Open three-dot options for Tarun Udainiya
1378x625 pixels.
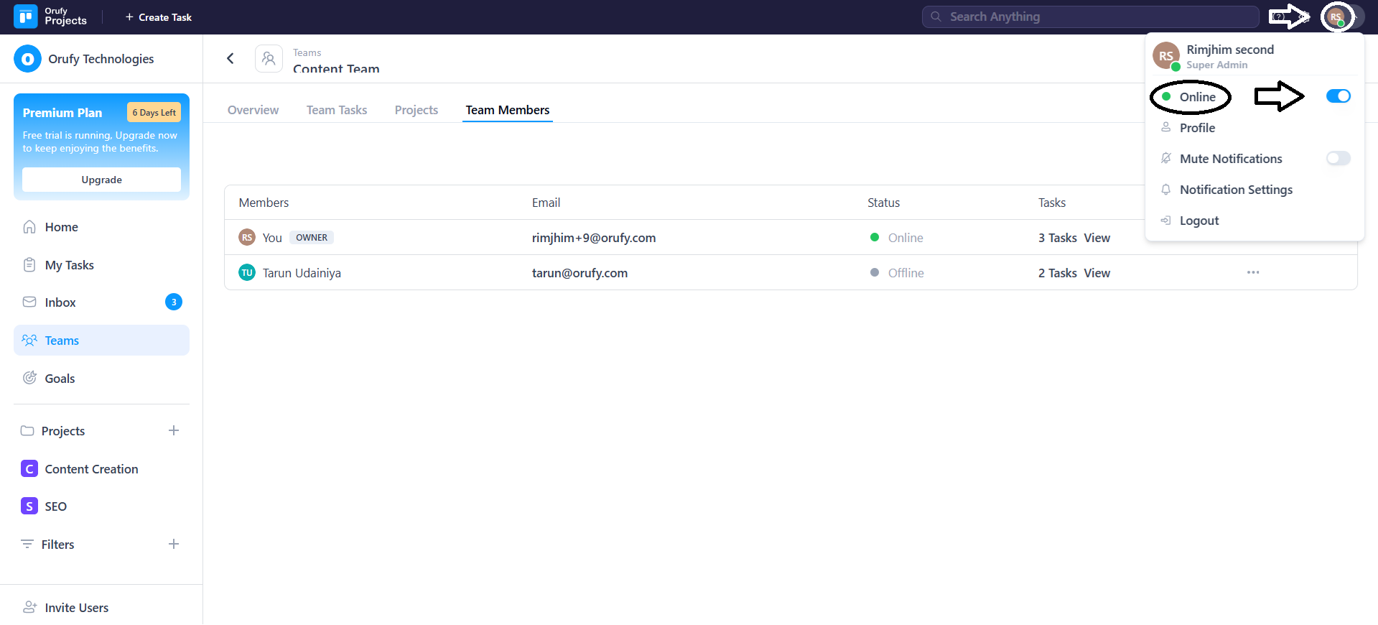pyautogui.click(x=1252, y=273)
